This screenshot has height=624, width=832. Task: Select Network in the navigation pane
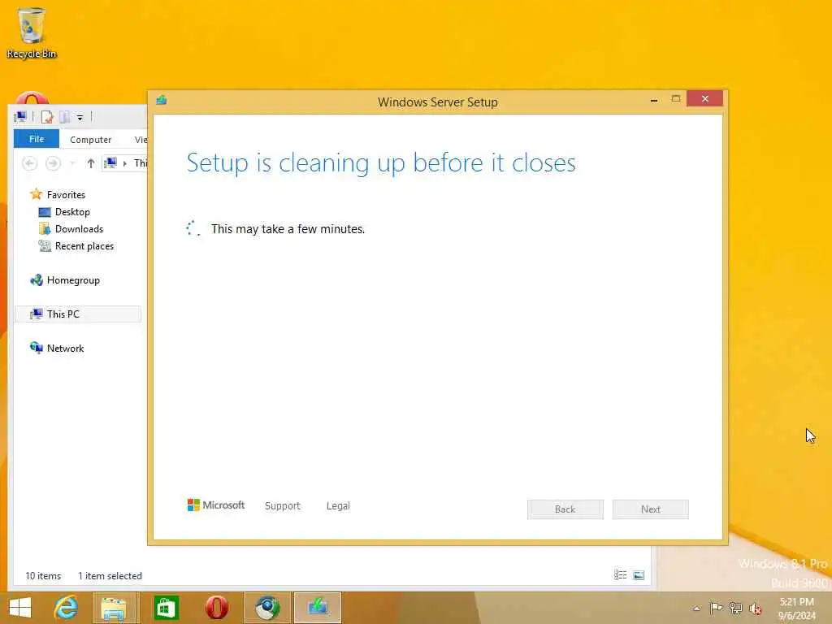pos(65,348)
